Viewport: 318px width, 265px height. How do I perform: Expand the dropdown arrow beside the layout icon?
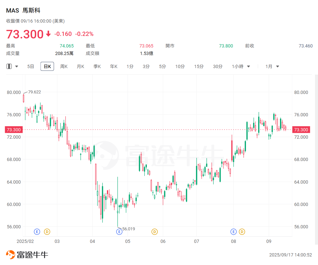pos(17,67)
